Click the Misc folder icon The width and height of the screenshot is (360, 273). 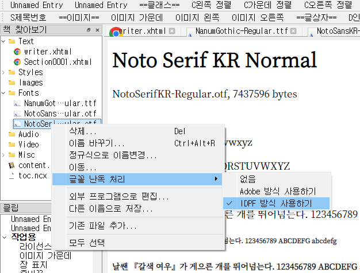[12, 155]
